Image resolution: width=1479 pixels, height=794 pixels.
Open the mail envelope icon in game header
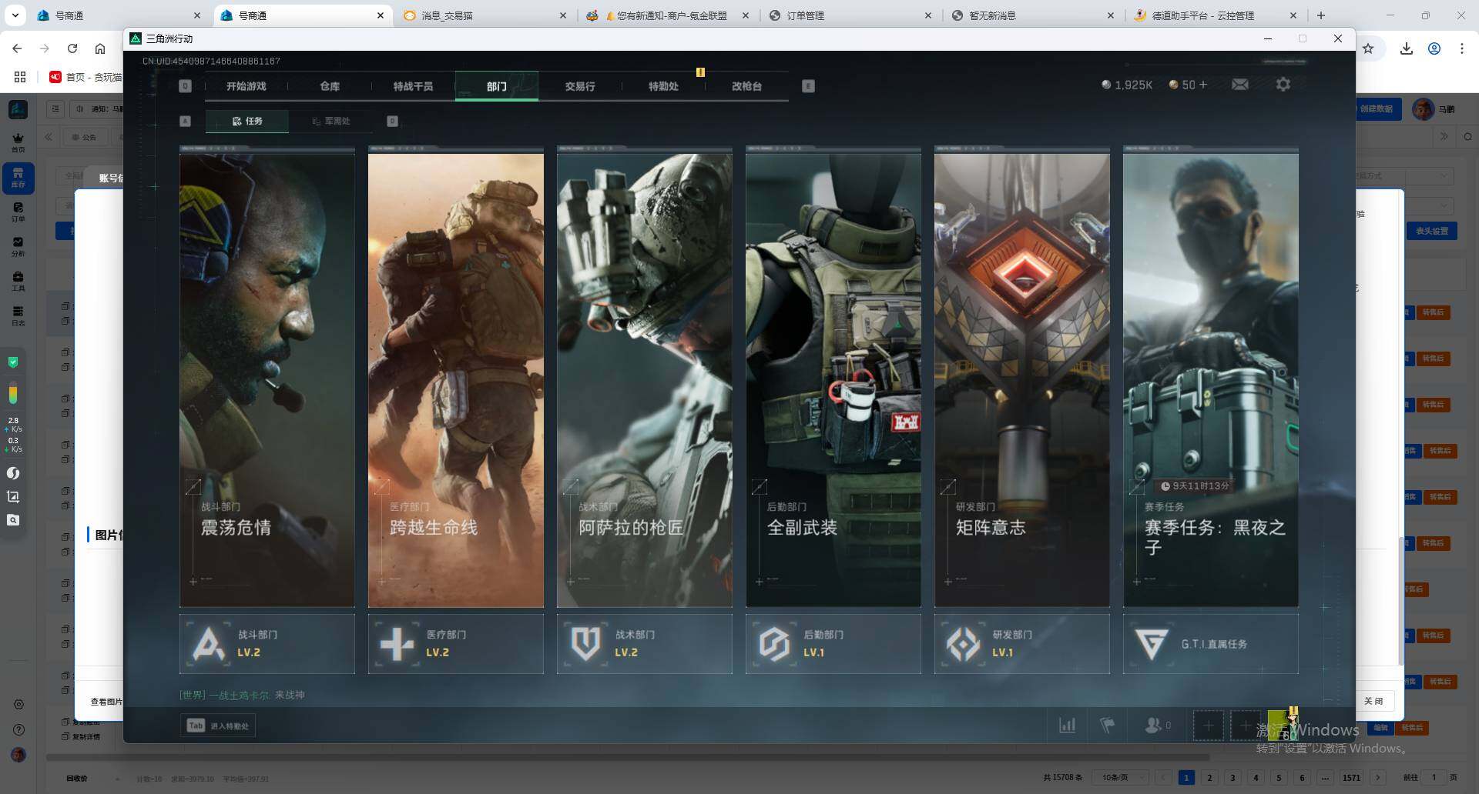(x=1240, y=85)
